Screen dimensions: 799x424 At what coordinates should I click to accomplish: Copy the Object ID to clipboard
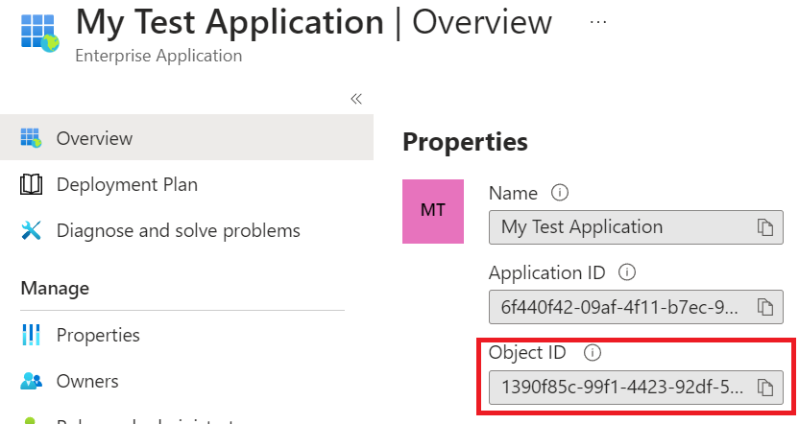pos(764,388)
